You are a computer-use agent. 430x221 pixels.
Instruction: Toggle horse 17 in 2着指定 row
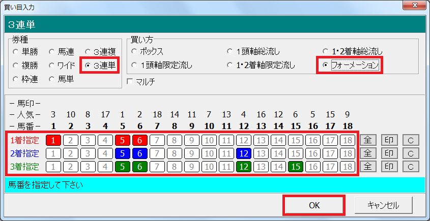point(330,153)
